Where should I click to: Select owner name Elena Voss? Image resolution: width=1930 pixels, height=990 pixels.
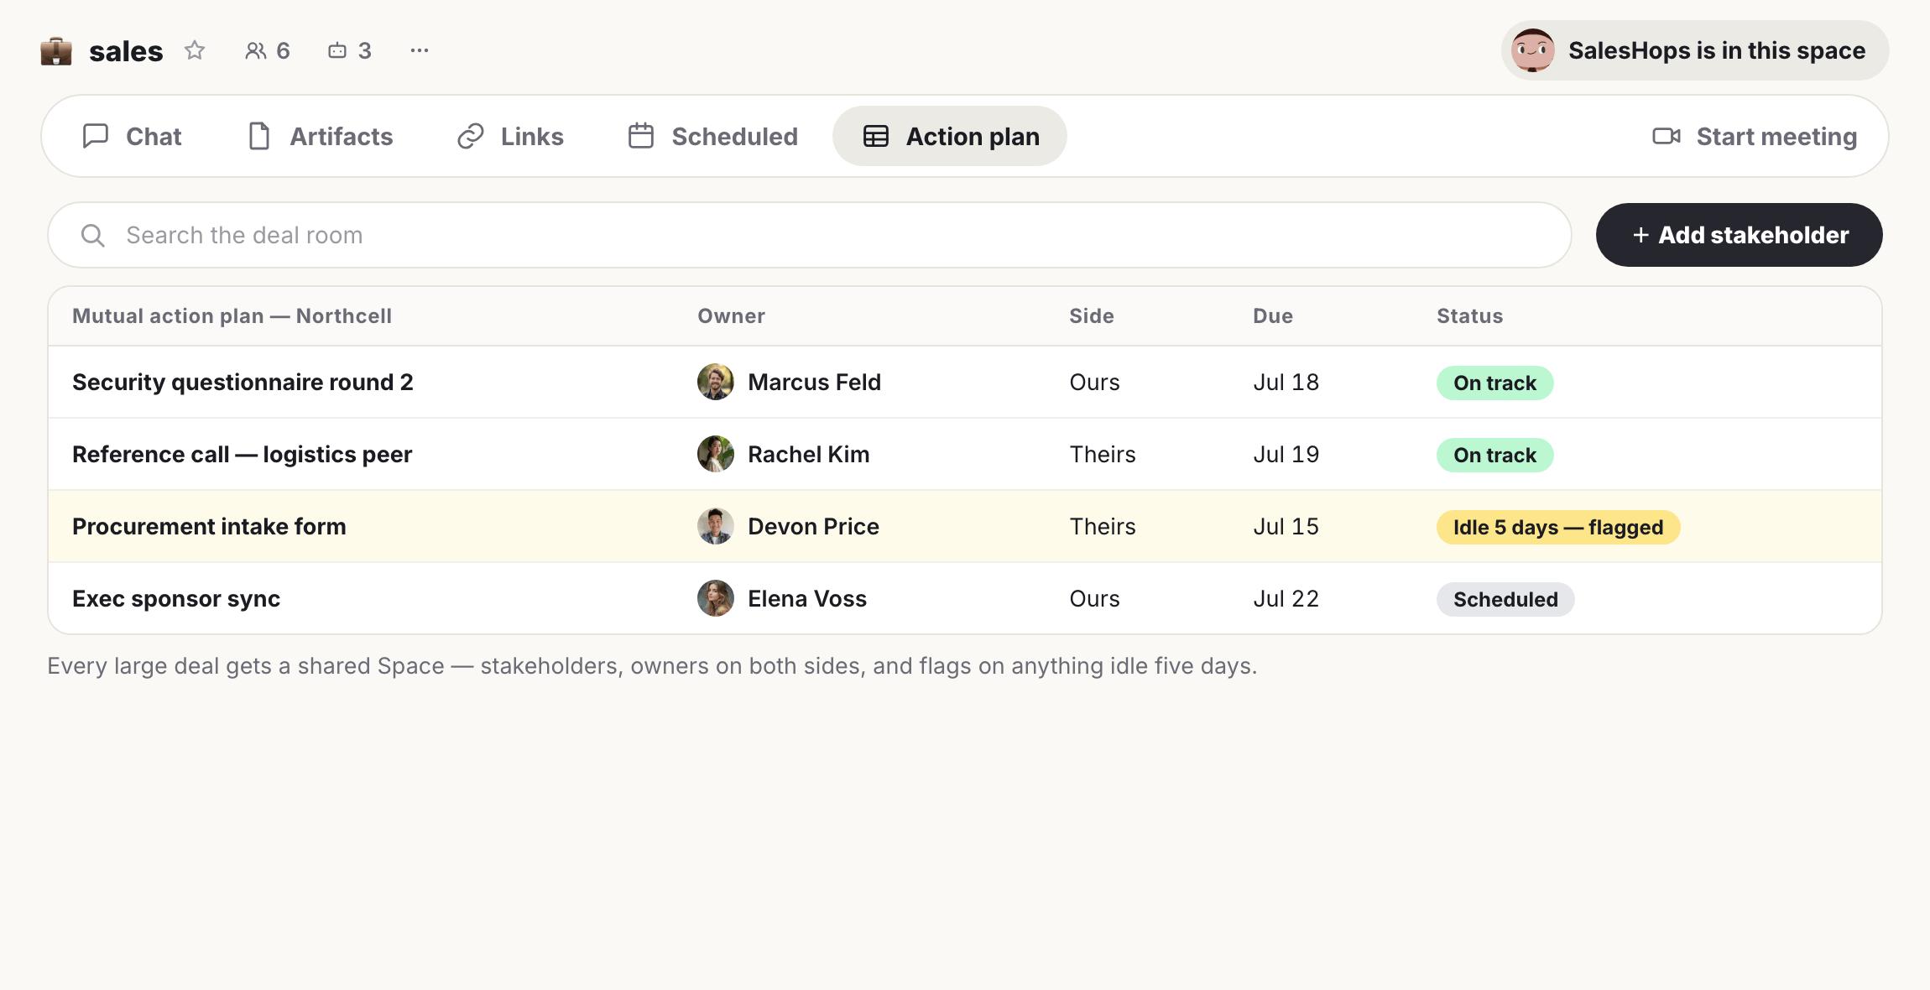coord(807,599)
